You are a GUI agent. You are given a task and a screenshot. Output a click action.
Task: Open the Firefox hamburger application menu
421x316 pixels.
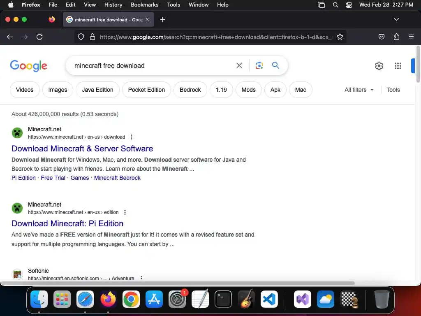click(411, 37)
